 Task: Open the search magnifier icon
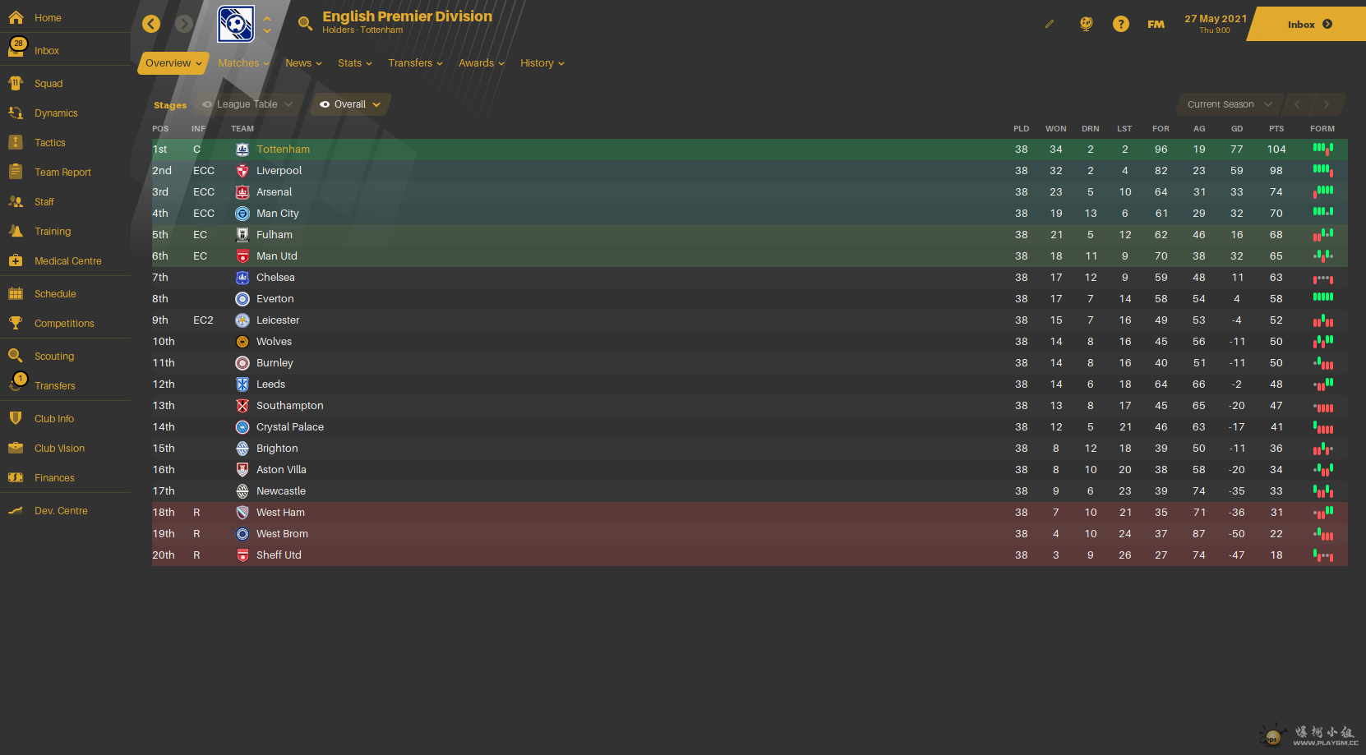[x=305, y=24]
